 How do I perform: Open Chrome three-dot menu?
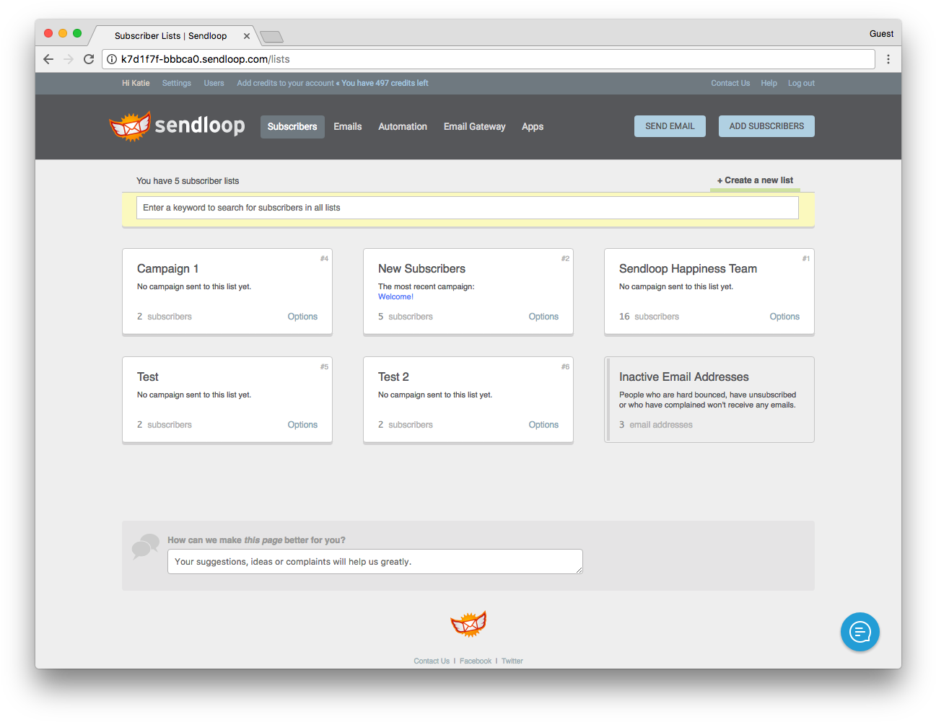coord(888,59)
